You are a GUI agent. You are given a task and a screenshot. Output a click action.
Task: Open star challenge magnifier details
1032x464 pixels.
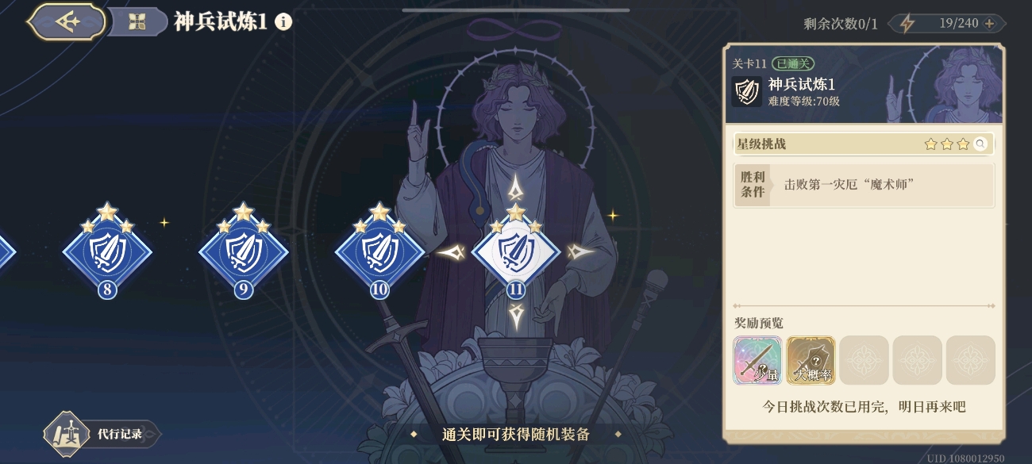[980, 144]
